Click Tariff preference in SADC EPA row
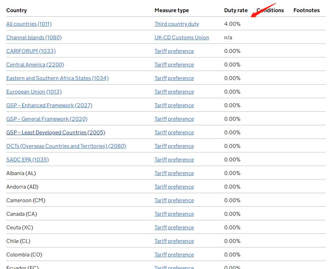This screenshot has width=331, height=269. point(174,159)
